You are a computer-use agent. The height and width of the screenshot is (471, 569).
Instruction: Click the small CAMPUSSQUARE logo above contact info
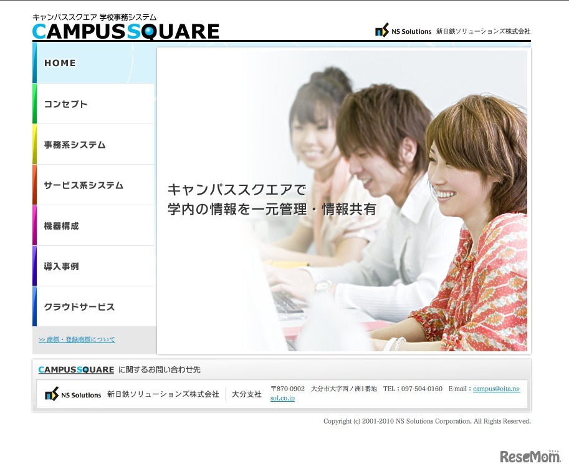[x=76, y=370]
